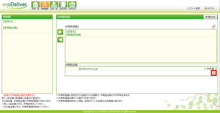Open the 受信一覧 inbox list icon

pyautogui.click(x=36, y=6)
